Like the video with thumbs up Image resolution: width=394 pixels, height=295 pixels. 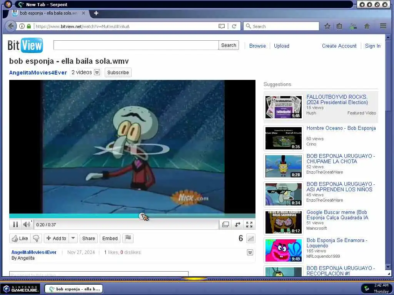pos(20,238)
